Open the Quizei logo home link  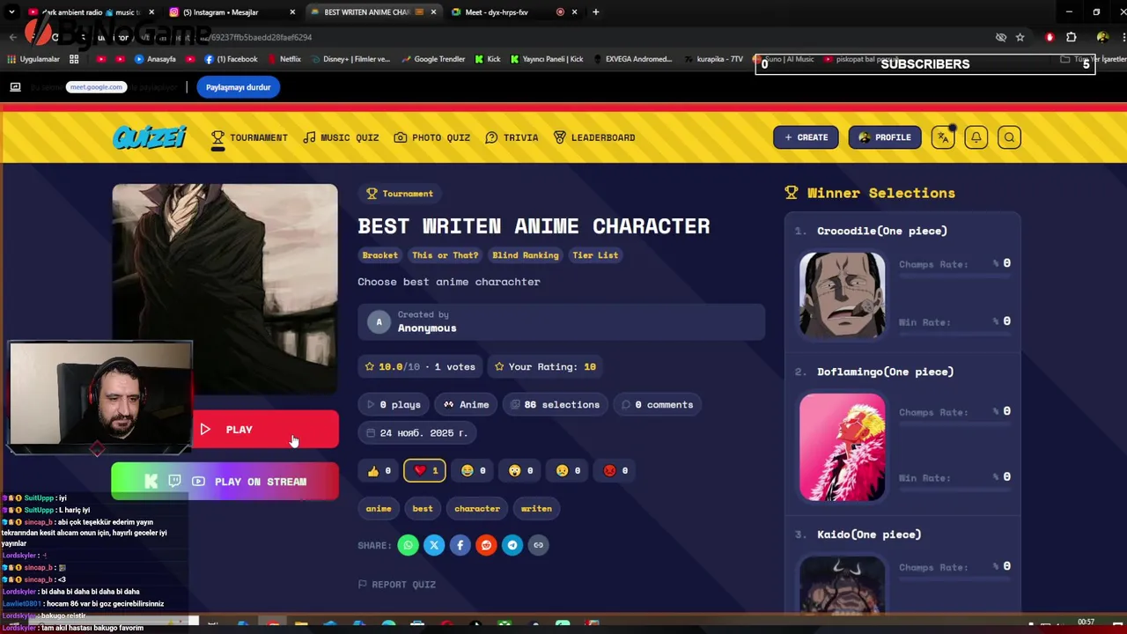[x=150, y=137]
